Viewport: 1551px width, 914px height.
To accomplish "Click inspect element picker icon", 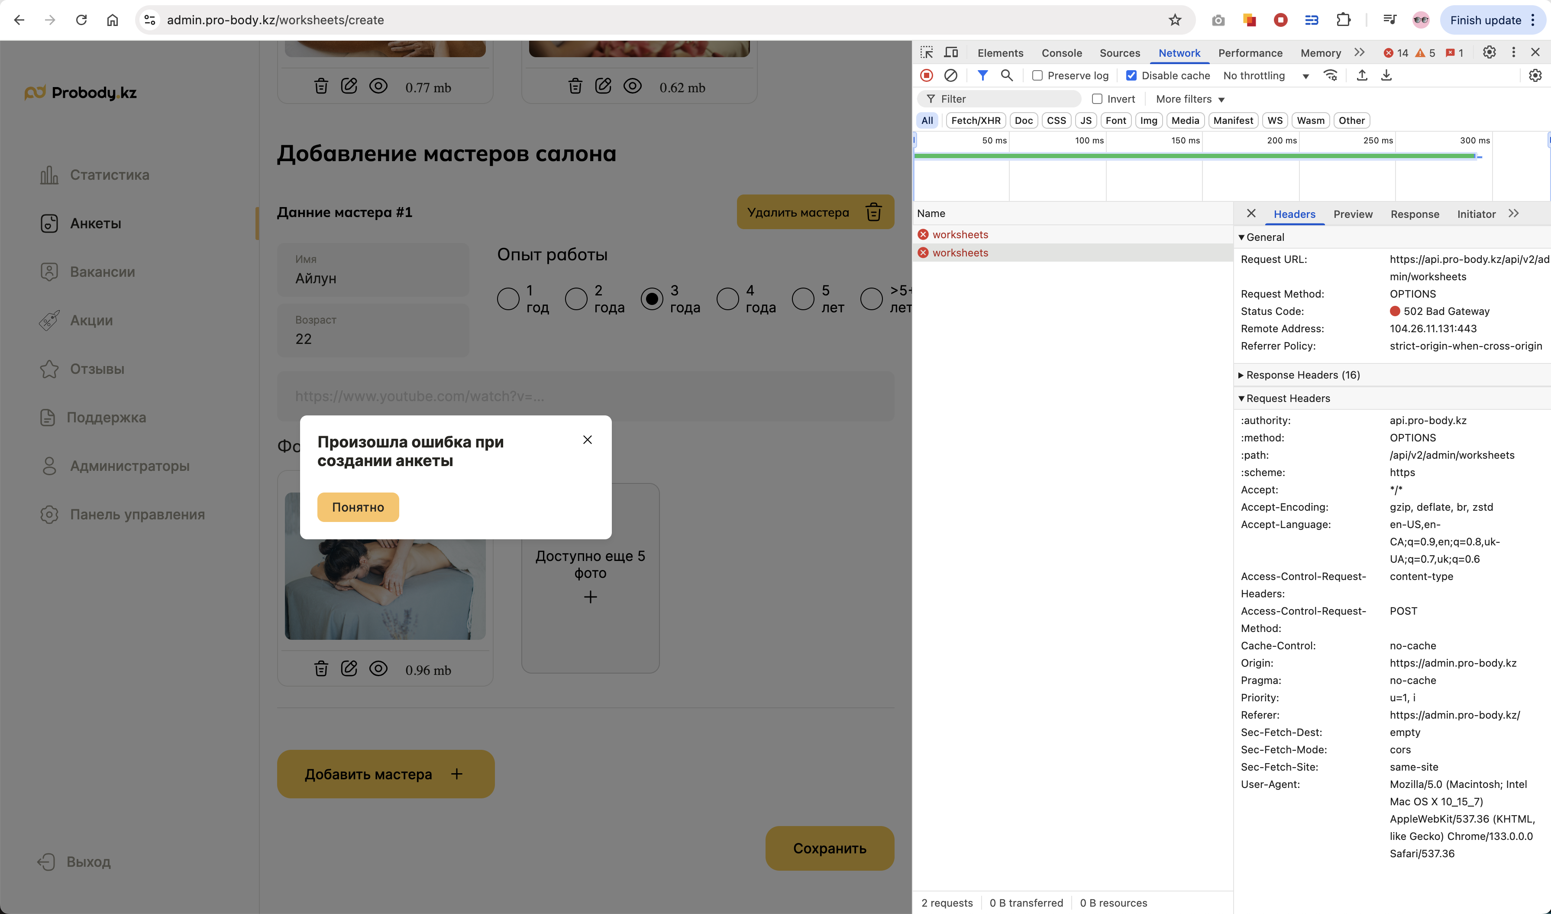I will click(x=926, y=52).
